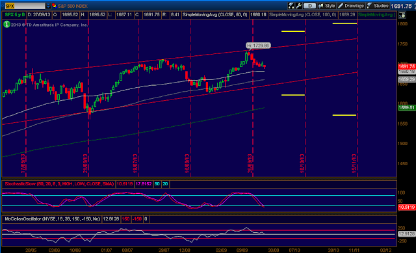
Task: Click the 18/10/13 vertical date marker label
Action: (302, 163)
